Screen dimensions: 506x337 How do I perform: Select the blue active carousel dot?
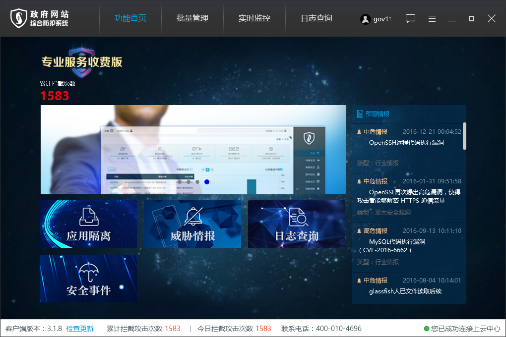[207, 182]
